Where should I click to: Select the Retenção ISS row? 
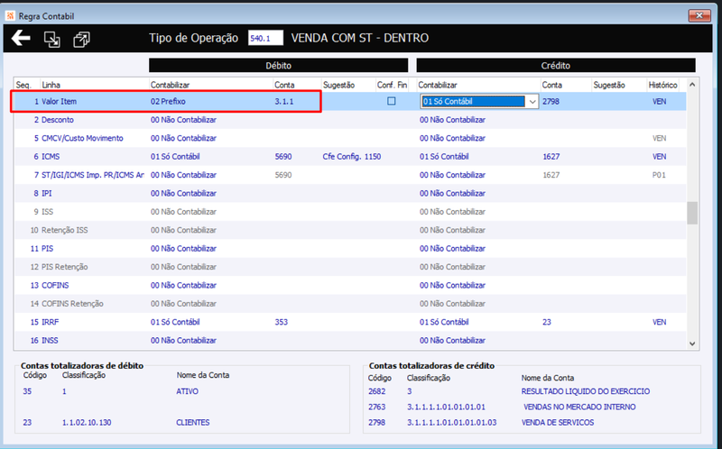coord(349,230)
